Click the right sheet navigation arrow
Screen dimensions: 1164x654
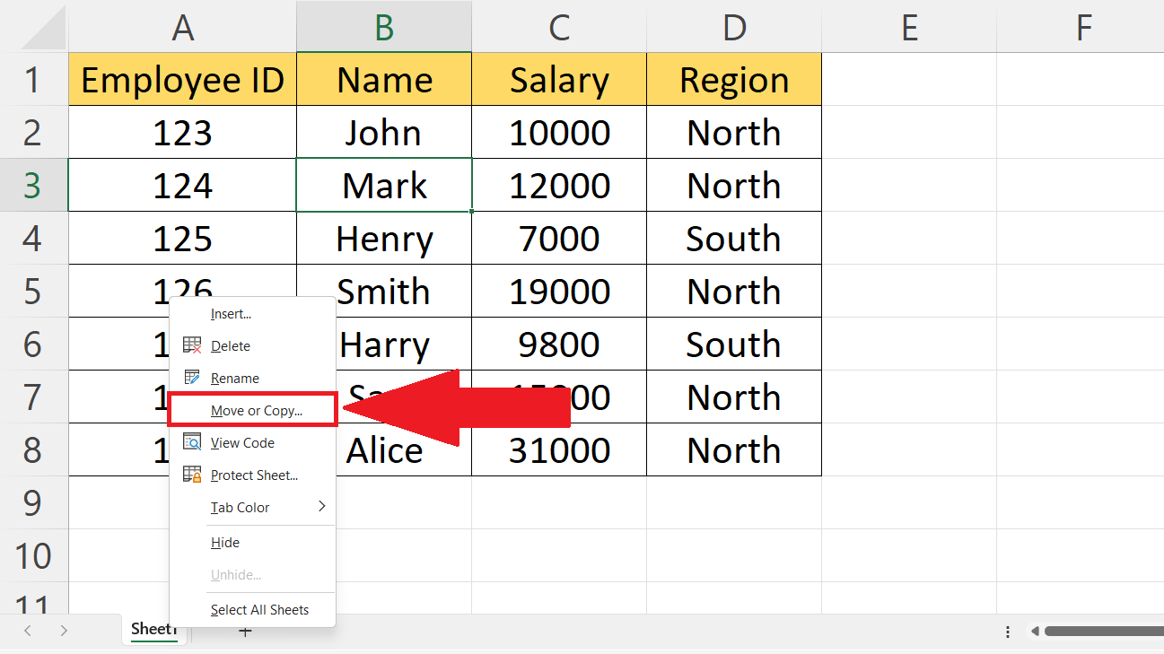click(64, 632)
